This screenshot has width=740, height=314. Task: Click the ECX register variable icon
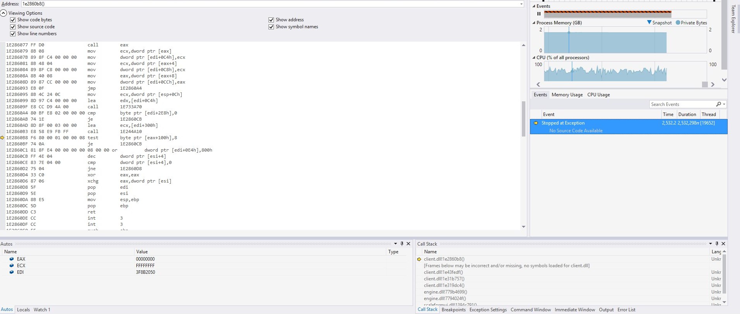tap(12, 266)
